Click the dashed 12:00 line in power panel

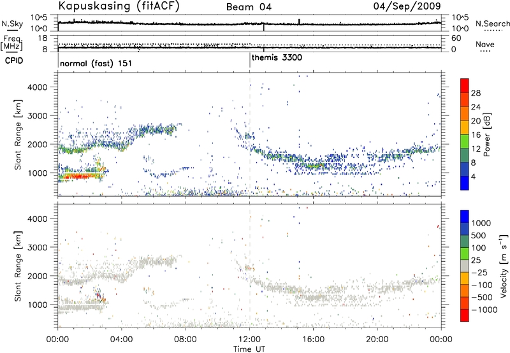(x=250, y=134)
